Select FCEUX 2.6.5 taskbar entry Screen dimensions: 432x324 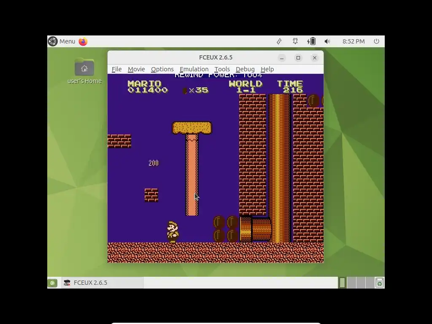coord(102,283)
